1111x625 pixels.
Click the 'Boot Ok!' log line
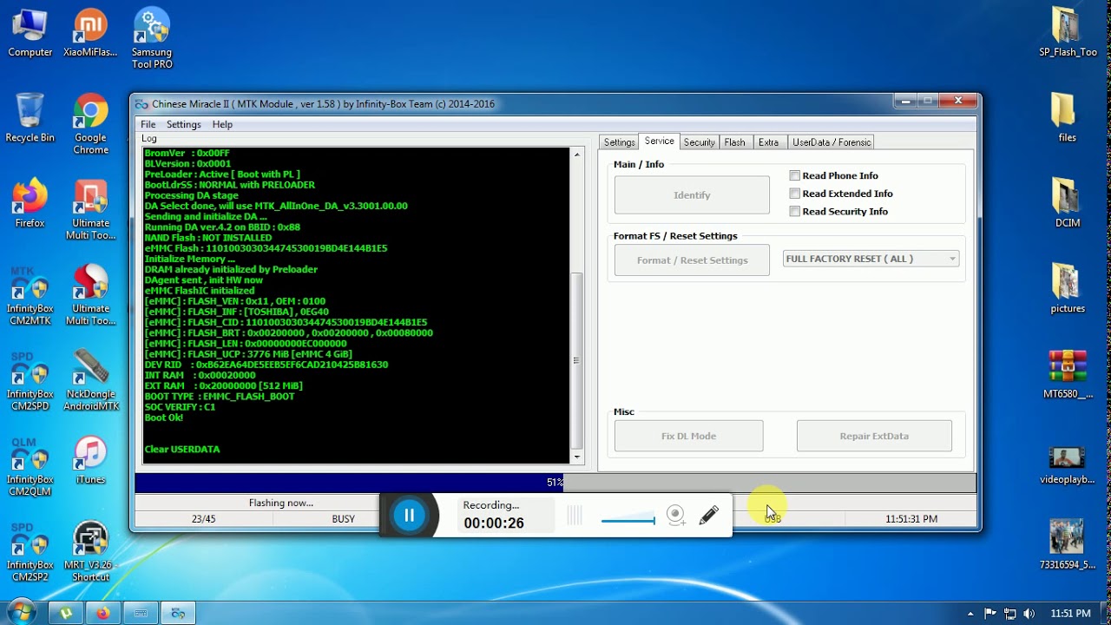[164, 418]
